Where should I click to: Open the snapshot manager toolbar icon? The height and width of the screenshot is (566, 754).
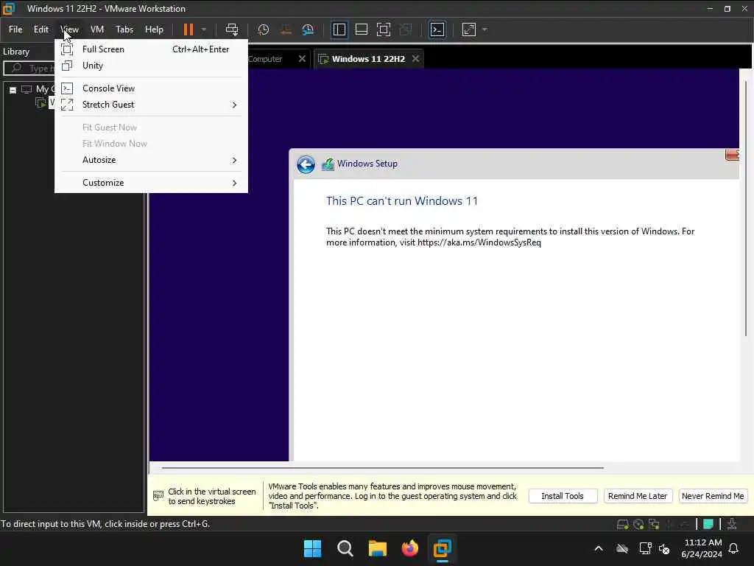click(308, 29)
